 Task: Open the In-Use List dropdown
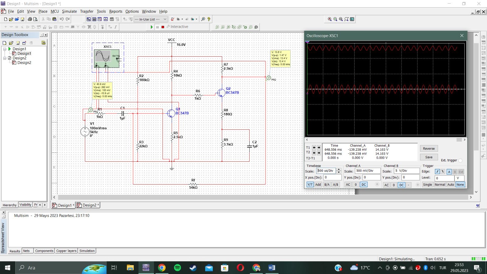point(151,19)
